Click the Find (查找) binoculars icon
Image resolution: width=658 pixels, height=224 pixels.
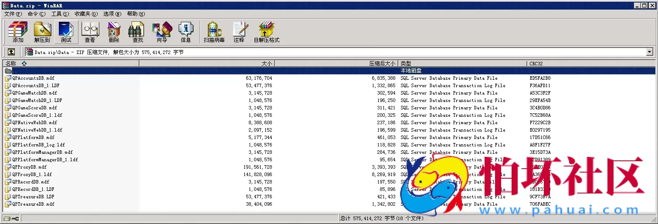pos(138,32)
